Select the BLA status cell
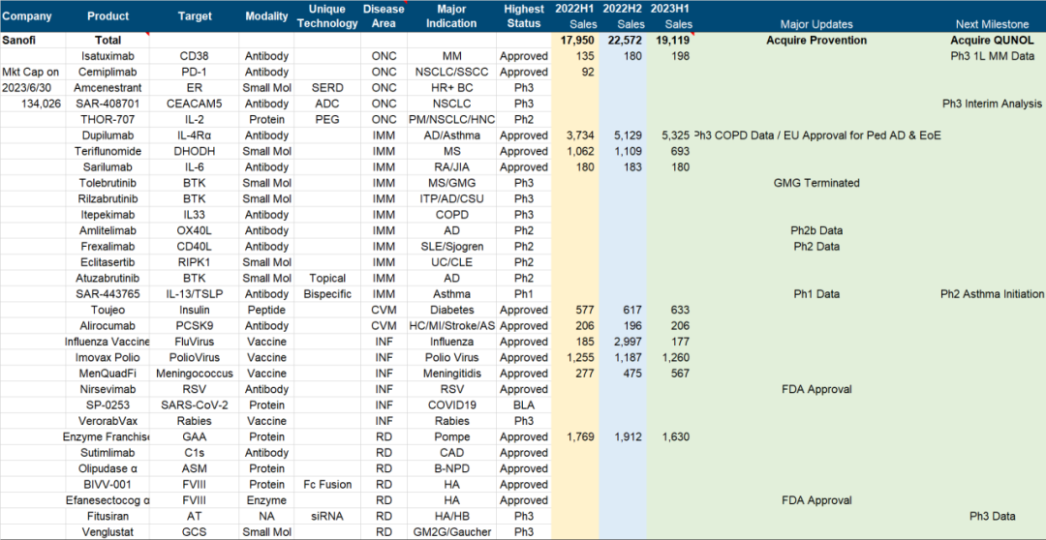 524,405
